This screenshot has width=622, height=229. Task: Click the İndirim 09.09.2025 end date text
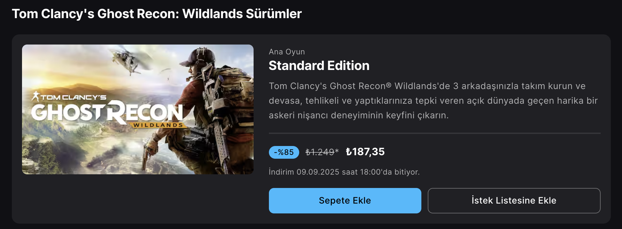tap(344, 172)
